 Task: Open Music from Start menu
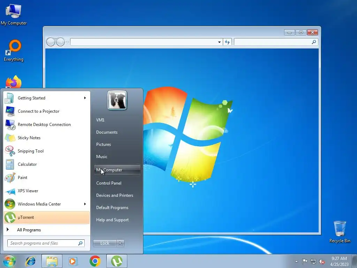tap(102, 157)
